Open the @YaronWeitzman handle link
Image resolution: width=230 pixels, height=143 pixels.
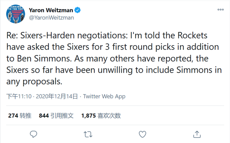[51, 17]
